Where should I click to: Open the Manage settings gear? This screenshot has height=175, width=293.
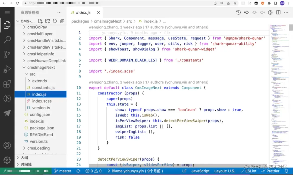click(x=7, y=160)
